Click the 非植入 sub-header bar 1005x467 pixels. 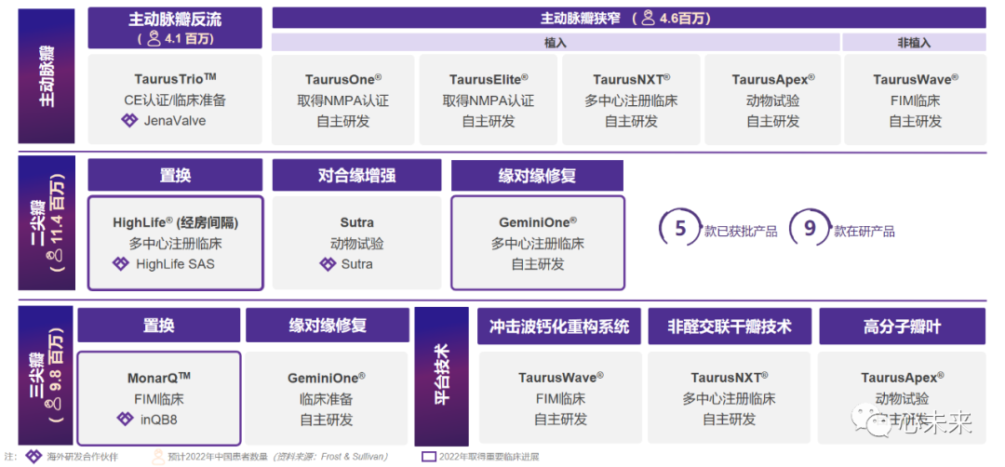pos(914,43)
